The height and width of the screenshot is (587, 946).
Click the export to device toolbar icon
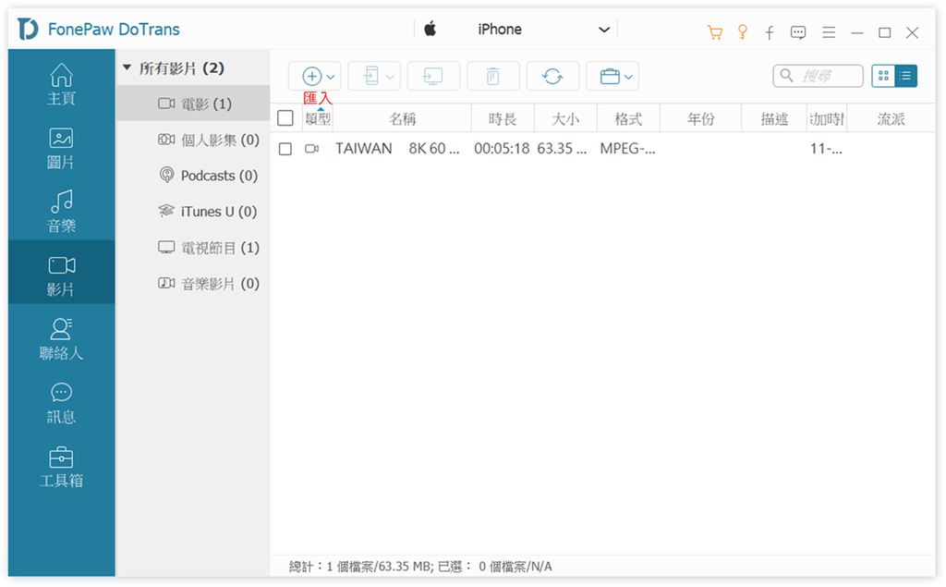371,76
